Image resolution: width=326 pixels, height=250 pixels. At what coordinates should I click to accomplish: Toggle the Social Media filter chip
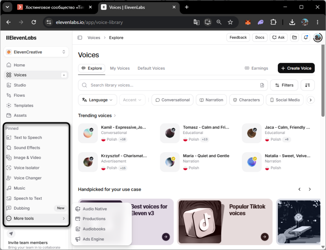(284, 100)
